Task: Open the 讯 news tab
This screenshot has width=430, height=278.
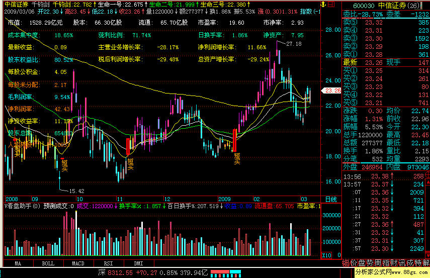Action: (401, 263)
